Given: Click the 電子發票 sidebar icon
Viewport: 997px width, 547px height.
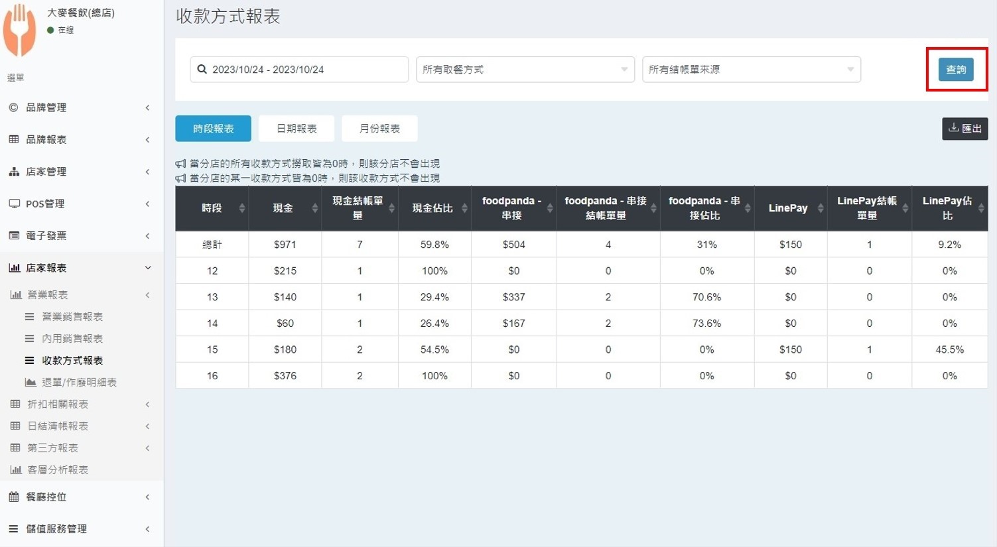Looking at the screenshot, I should tap(14, 236).
